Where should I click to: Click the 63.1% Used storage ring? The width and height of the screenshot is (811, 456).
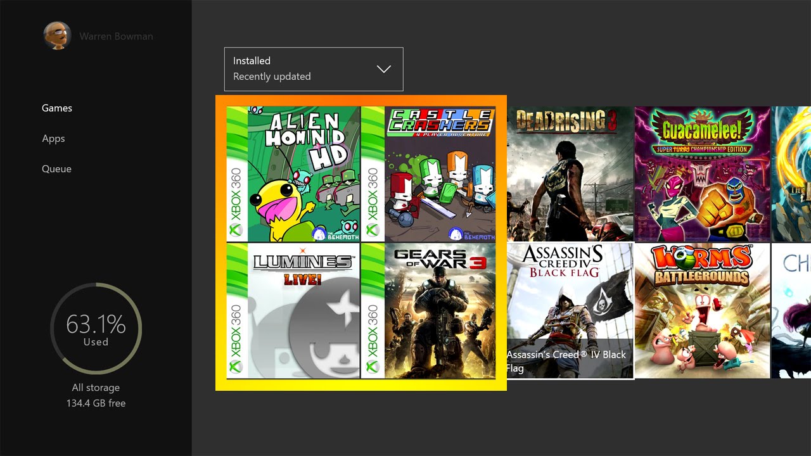coord(96,329)
